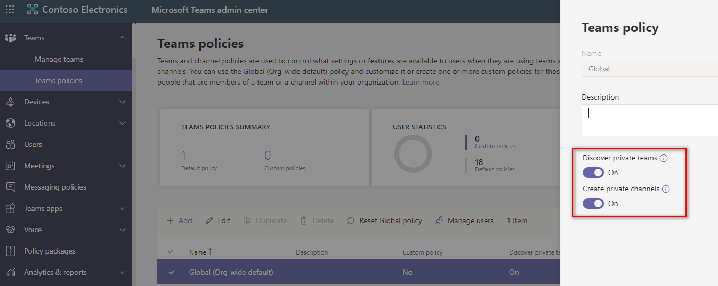This screenshot has width=718, height=286.
Task: Click info icon next to Create private channels
Action: pyautogui.click(x=666, y=189)
